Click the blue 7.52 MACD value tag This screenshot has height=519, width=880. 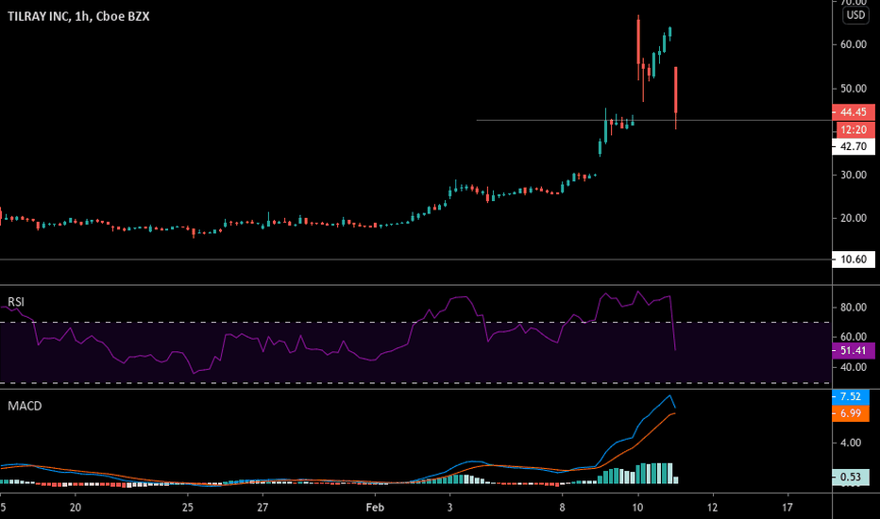(850, 396)
